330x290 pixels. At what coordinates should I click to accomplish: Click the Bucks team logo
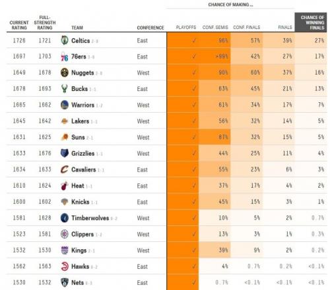pyautogui.click(x=65, y=89)
